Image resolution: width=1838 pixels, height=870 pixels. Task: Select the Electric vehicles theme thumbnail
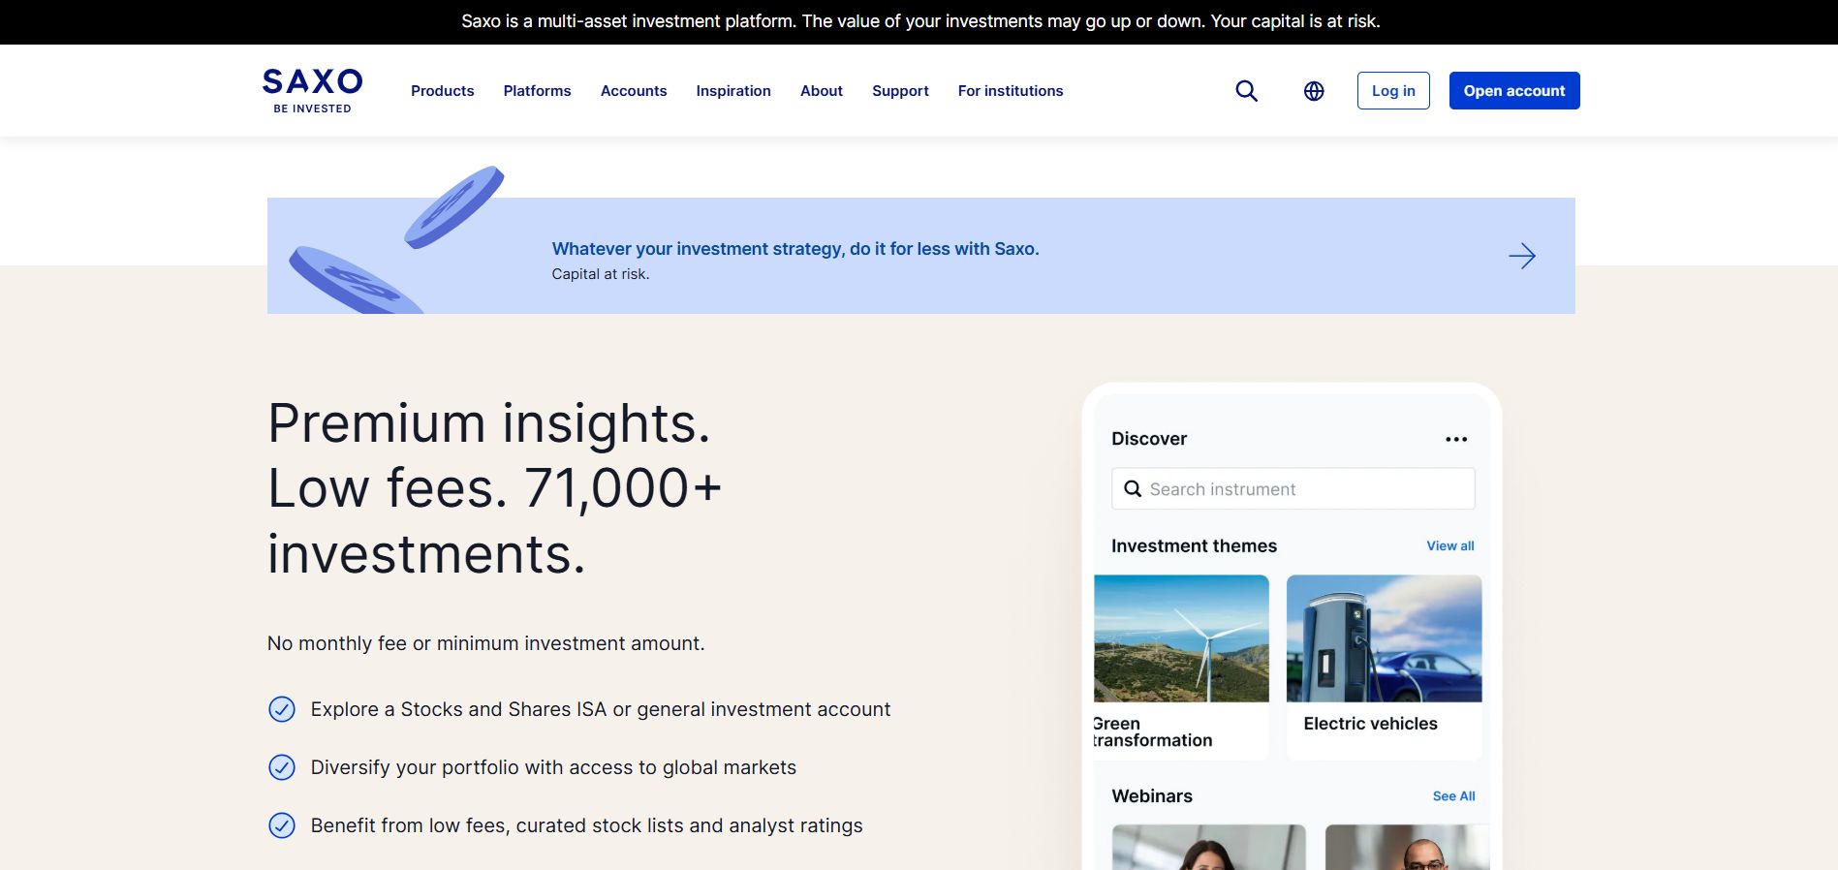1384,638
